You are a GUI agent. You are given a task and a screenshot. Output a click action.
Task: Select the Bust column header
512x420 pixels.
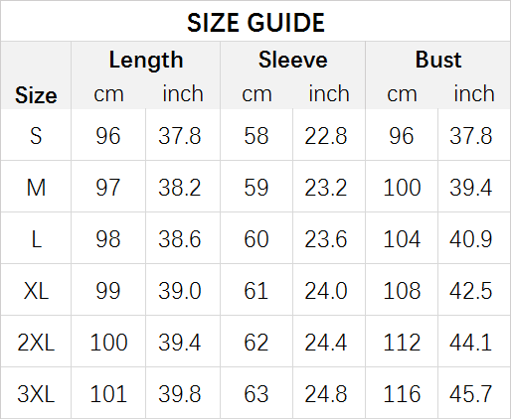point(438,60)
